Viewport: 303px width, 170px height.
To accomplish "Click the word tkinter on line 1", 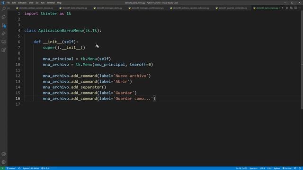I will [49, 14].
